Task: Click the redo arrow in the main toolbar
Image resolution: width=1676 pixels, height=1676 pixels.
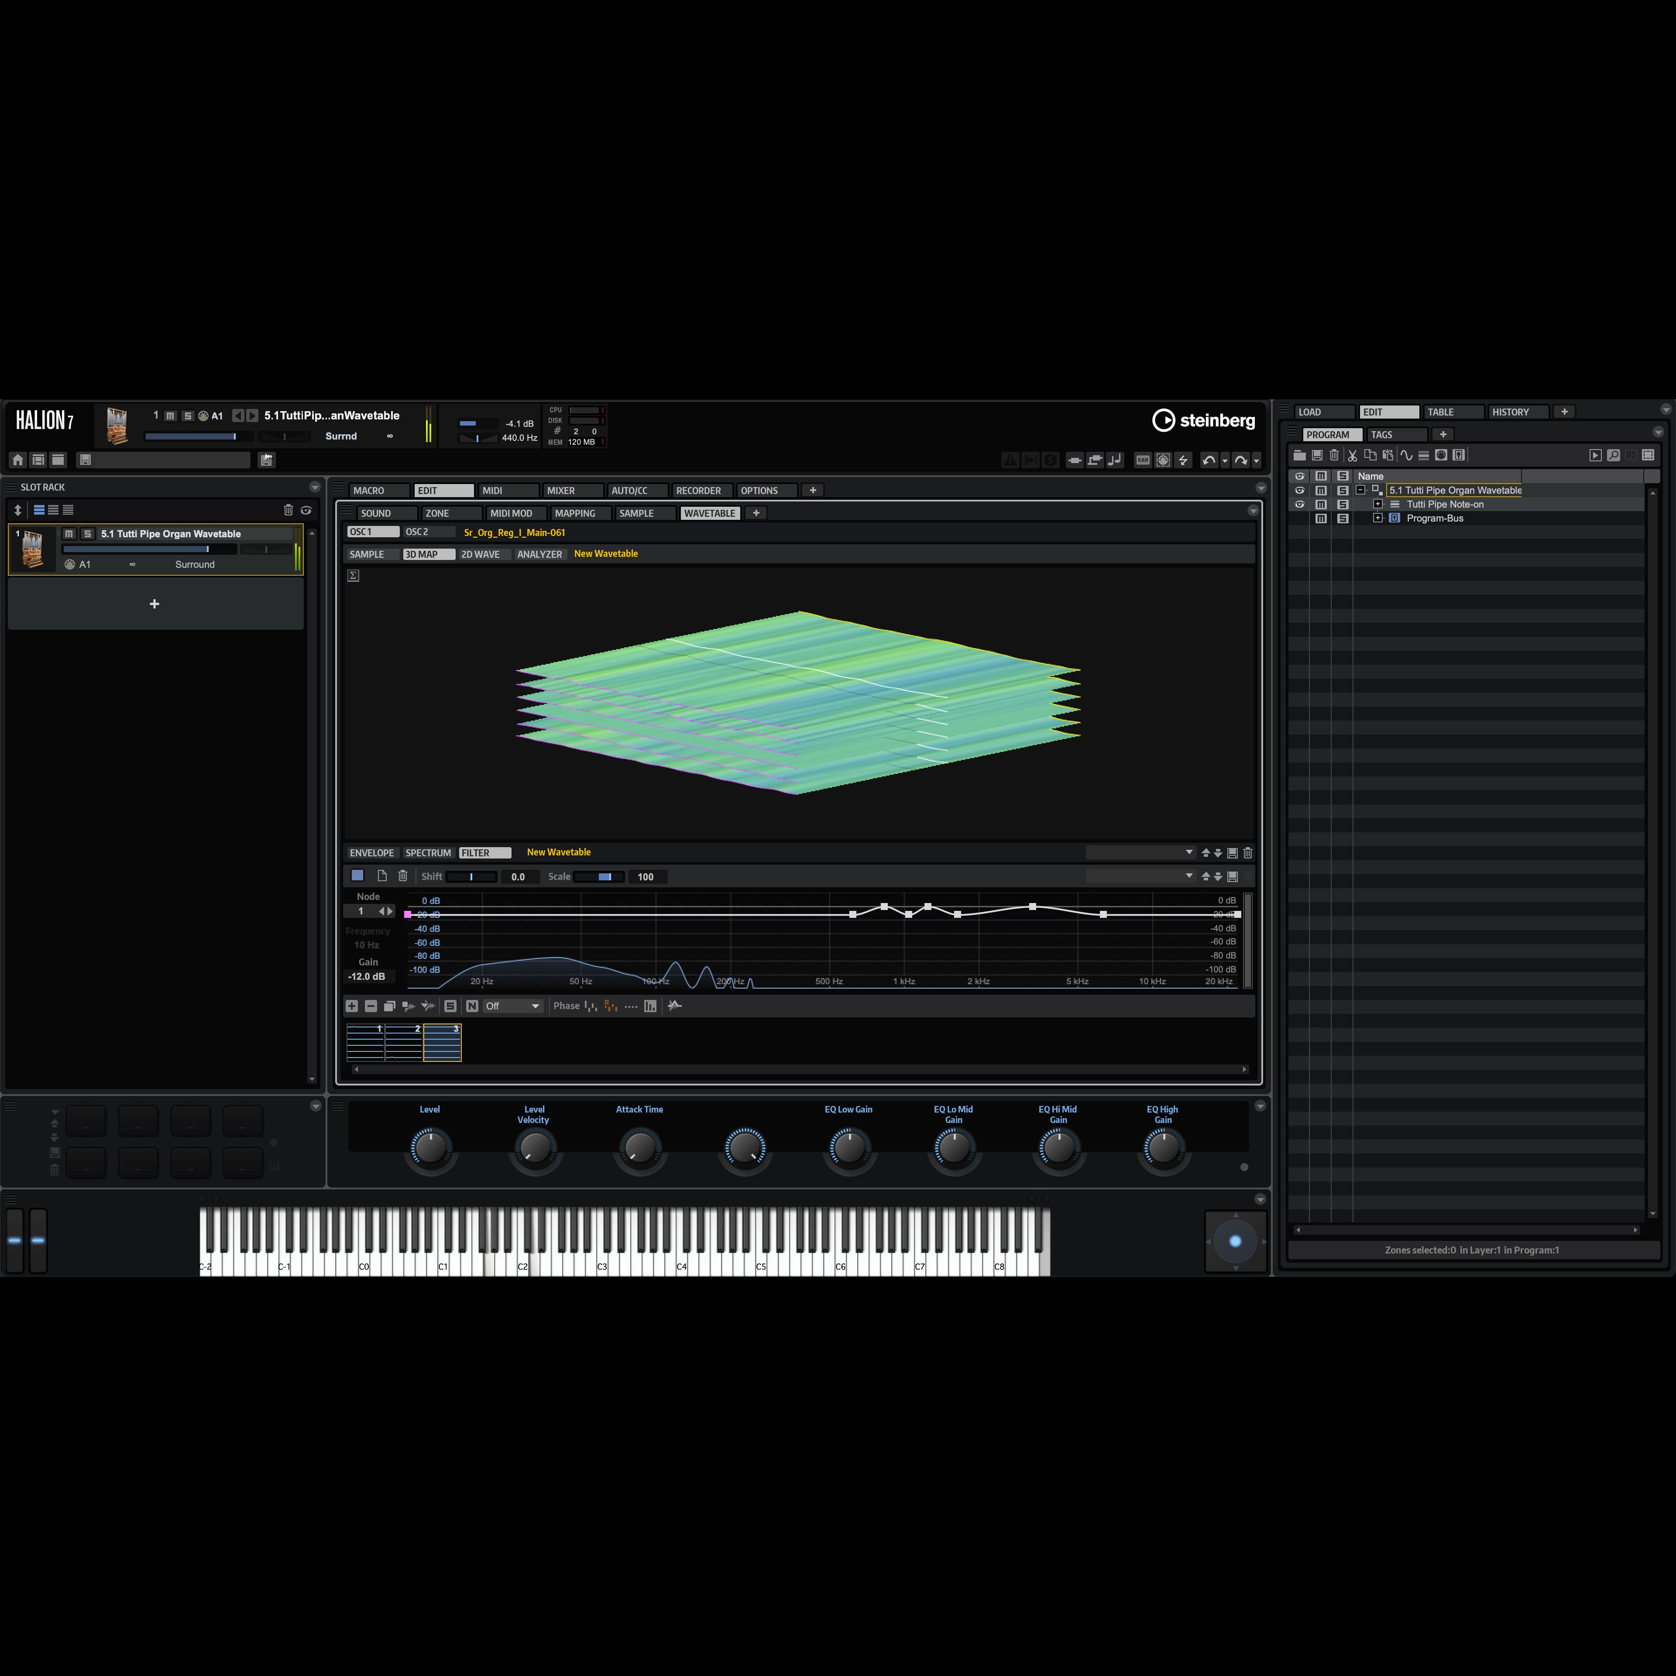Action: tap(1240, 460)
